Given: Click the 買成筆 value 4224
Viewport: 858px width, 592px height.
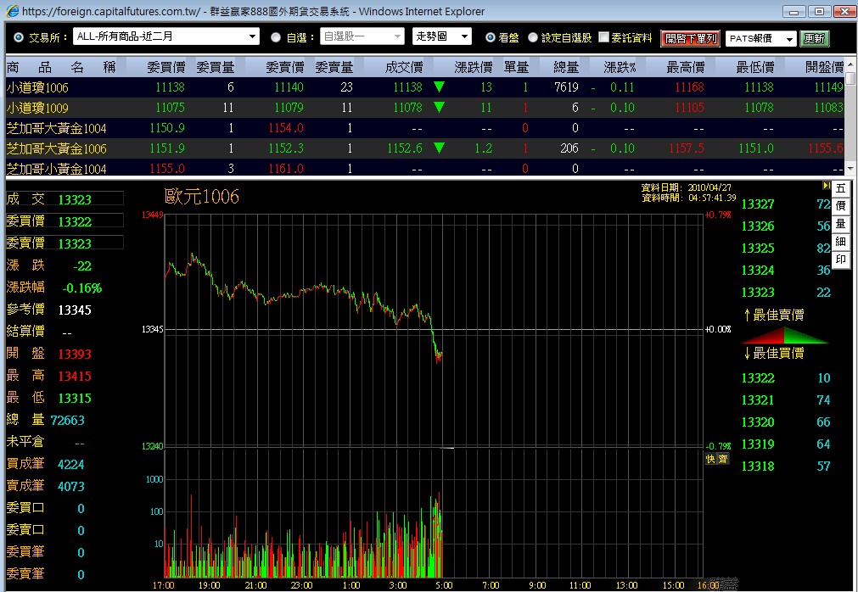Looking at the screenshot, I should pos(70,464).
